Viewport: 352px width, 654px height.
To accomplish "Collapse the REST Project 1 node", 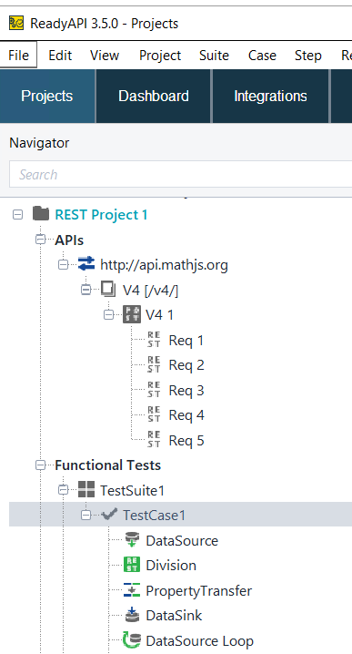I will [x=17, y=214].
